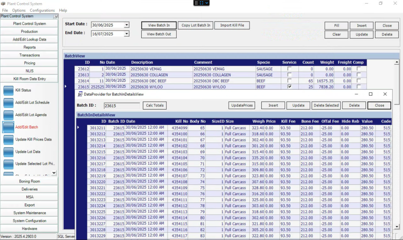This screenshot has height=240, width=403.
Task: Open the Start Date dropdown
Action: [126, 25]
